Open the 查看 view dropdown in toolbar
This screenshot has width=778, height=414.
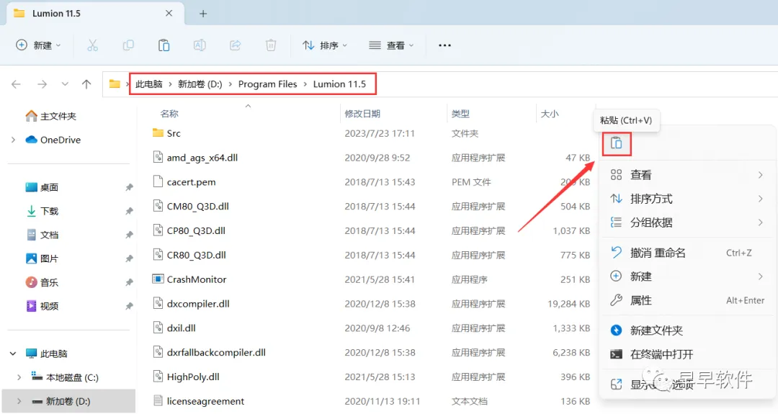pos(391,45)
